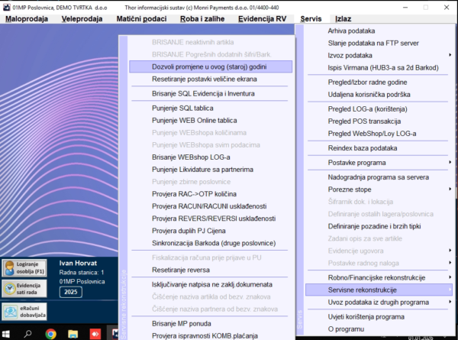The height and width of the screenshot is (340, 458).
Task: Click the red app icon in taskbar
Action: 95,334
